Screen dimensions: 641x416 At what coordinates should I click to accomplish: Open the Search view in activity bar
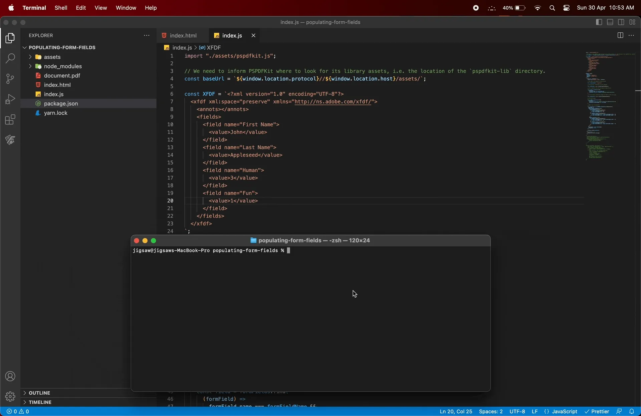[10, 59]
